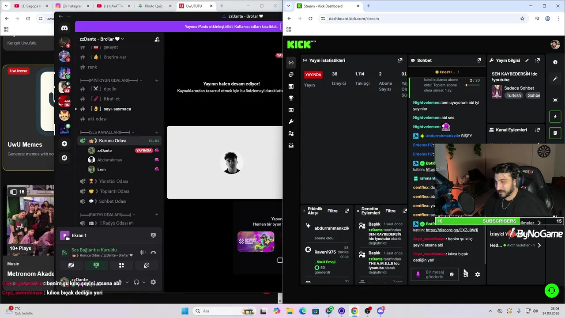
Task: Click the Ara taskbar search box
Action: pos(223,311)
